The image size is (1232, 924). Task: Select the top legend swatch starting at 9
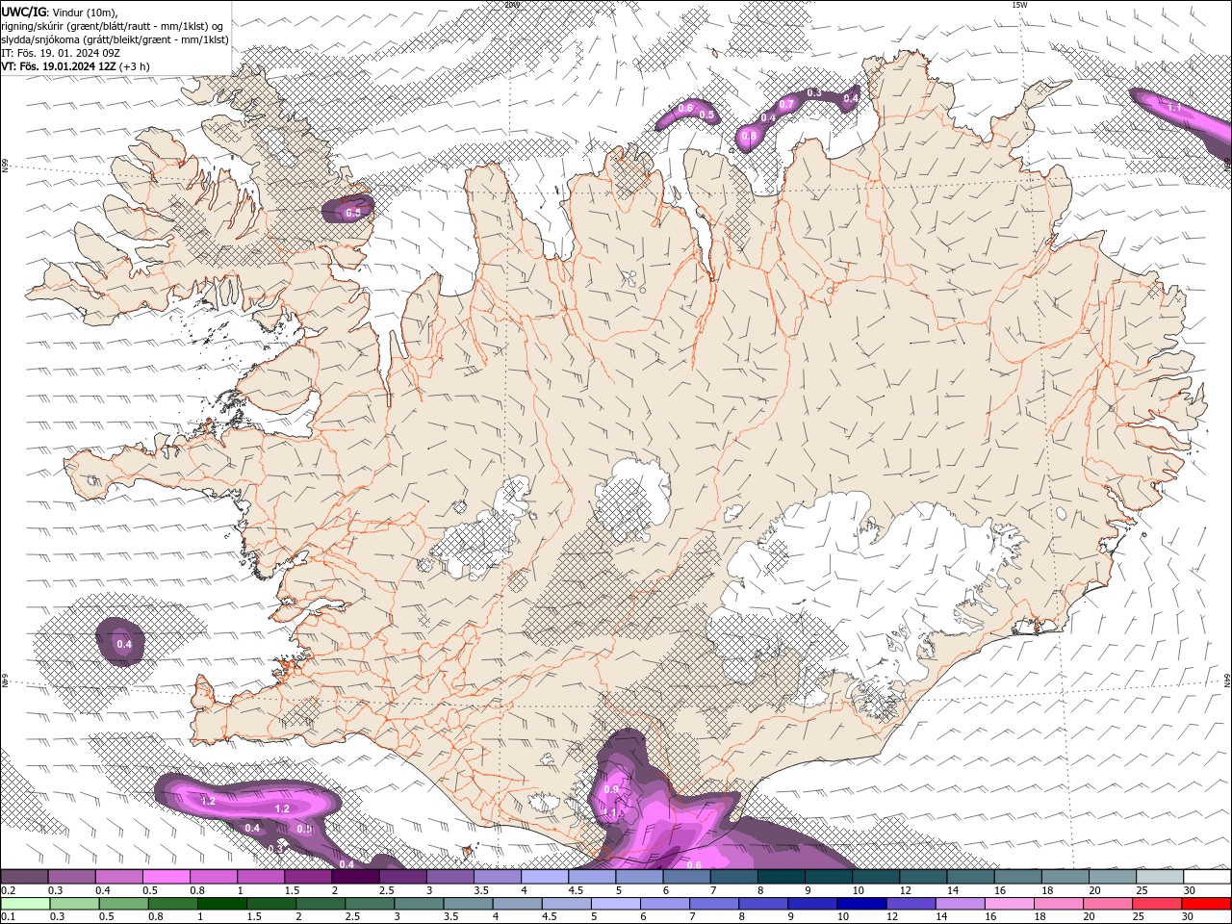click(x=829, y=877)
